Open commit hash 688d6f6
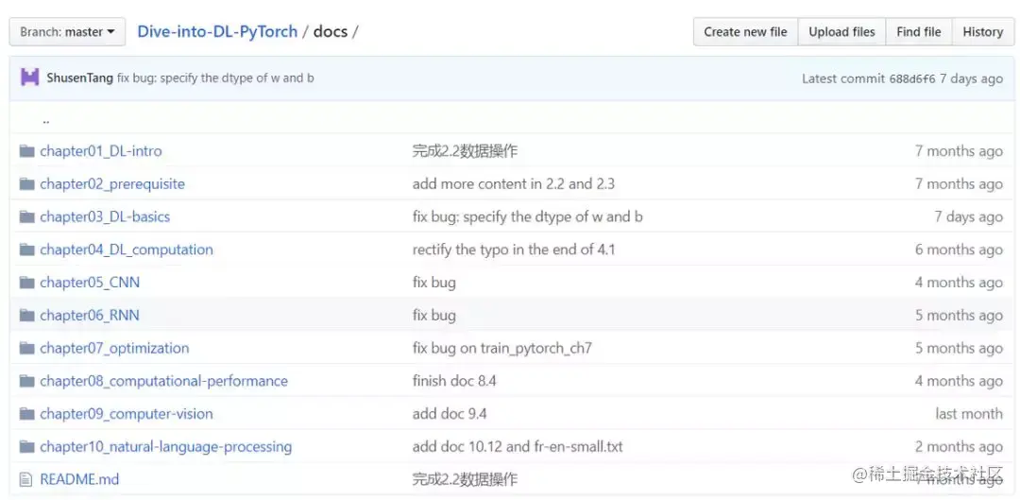 (912, 78)
